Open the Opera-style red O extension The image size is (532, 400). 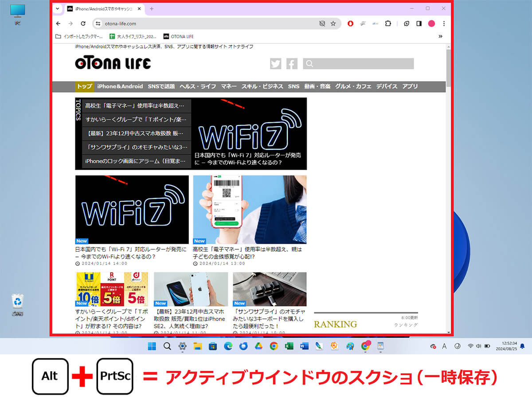coord(351,23)
